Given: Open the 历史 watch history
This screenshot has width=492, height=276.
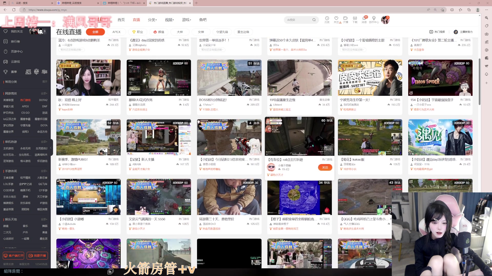Looking at the screenshot, I should click(327, 20).
